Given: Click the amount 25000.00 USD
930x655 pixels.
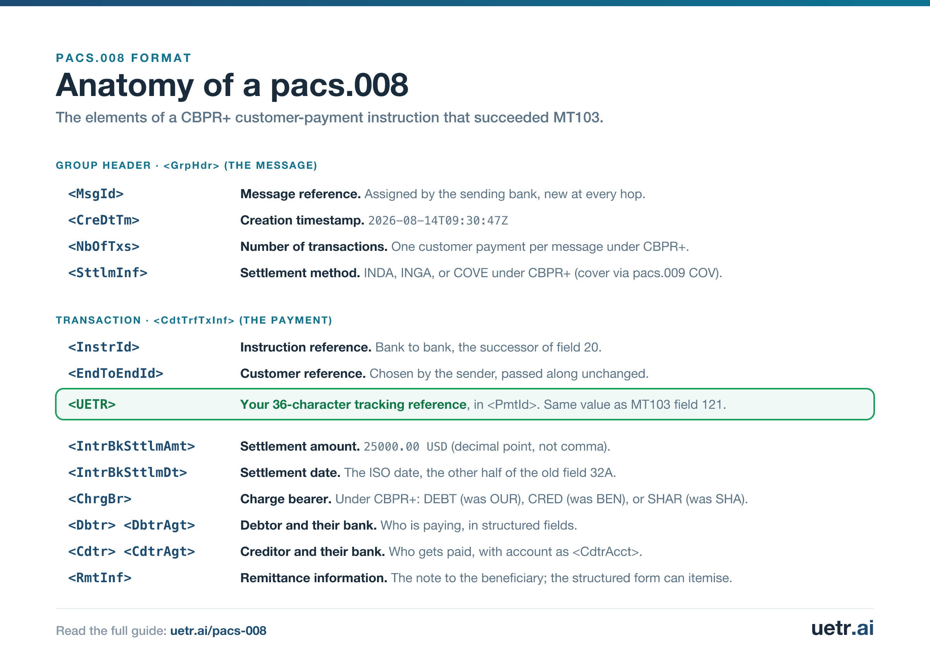Looking at the screenshot, I should tap(405, 447).
